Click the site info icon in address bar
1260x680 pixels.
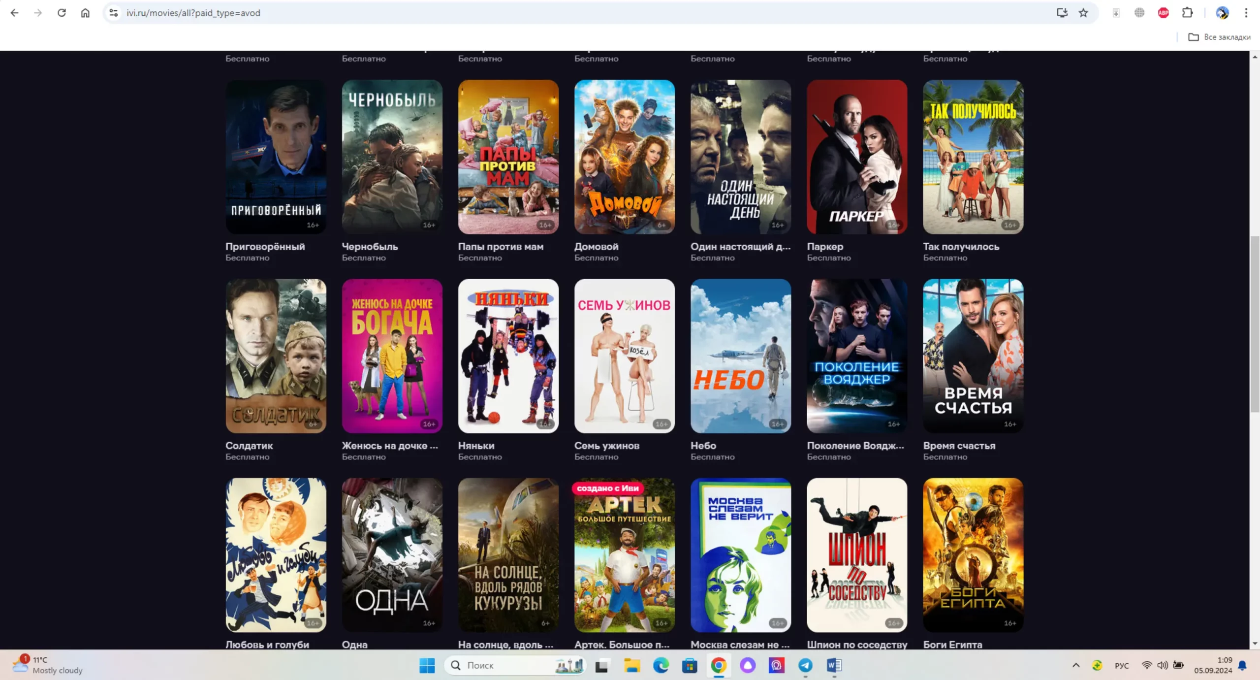(x=114, y=13)
